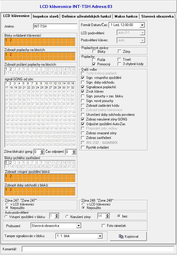Open the Stavová obrazovka tab
The width and height of the screenshot is (177, 255).
point(157,16)
